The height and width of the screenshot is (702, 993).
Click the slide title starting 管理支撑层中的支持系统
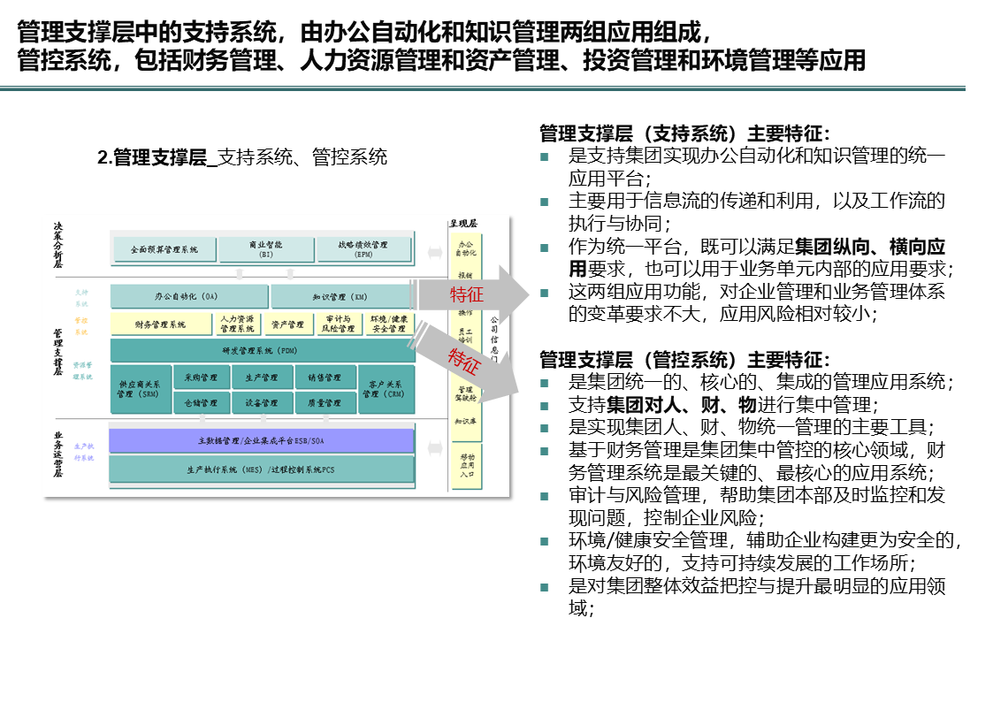tap(365, 33)
